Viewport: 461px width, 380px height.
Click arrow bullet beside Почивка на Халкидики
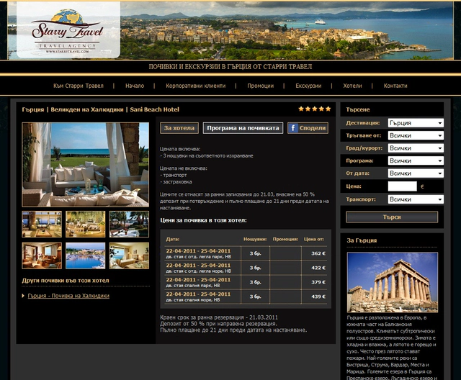pos(23,296)
